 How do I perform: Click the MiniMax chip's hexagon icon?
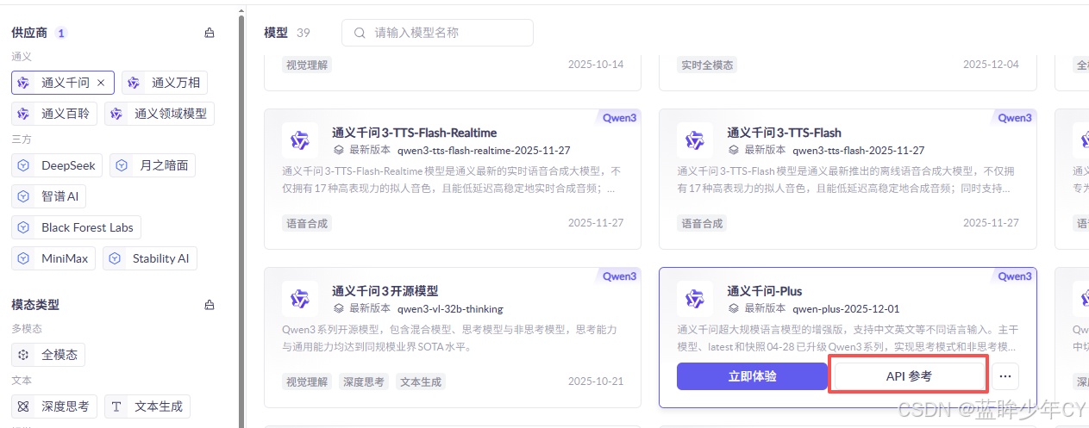[23, 258]
